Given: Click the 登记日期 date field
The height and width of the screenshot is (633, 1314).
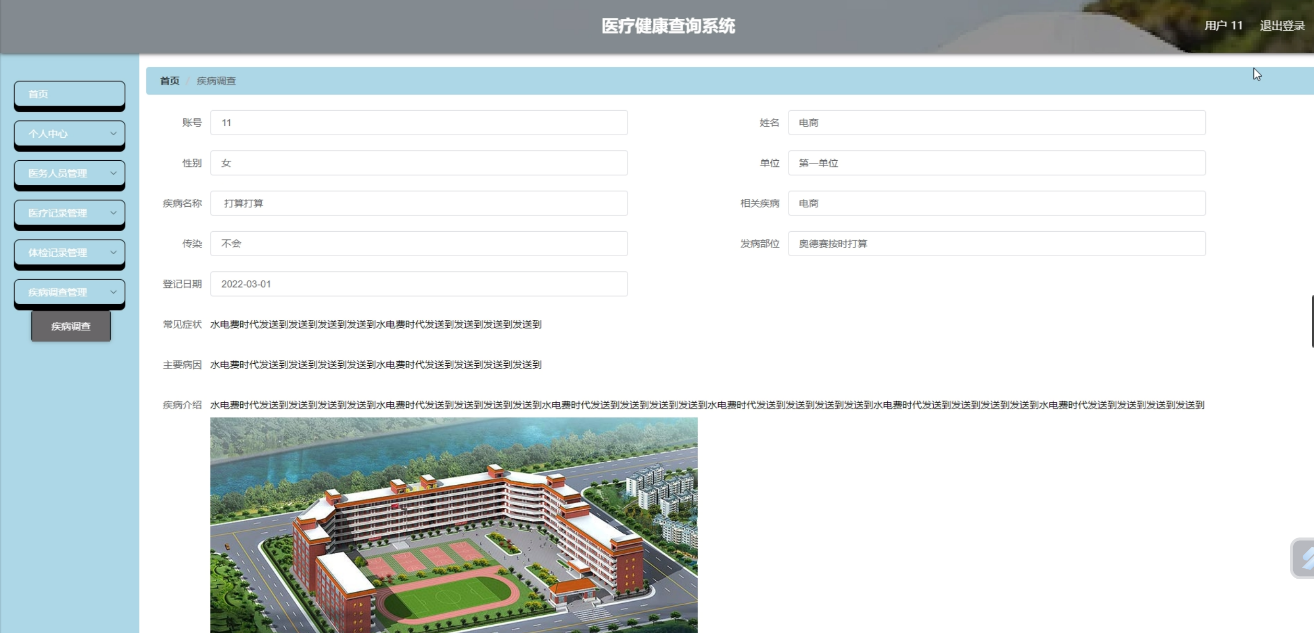Looking at the screenshot, I should [419, 284].
